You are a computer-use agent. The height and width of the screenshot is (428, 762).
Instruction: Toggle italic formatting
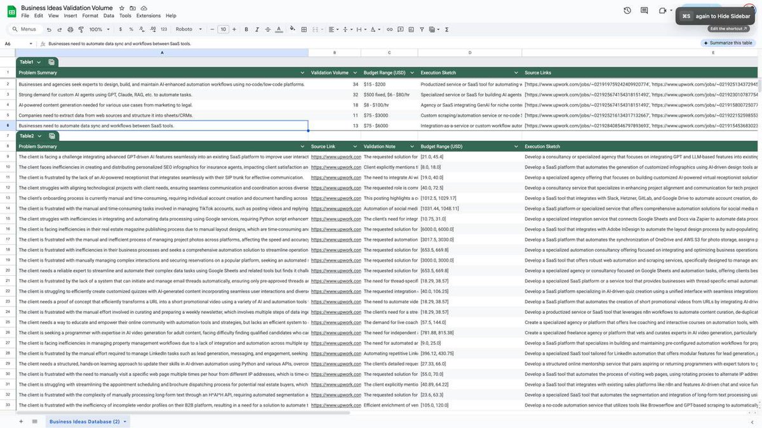click(257, 29)
